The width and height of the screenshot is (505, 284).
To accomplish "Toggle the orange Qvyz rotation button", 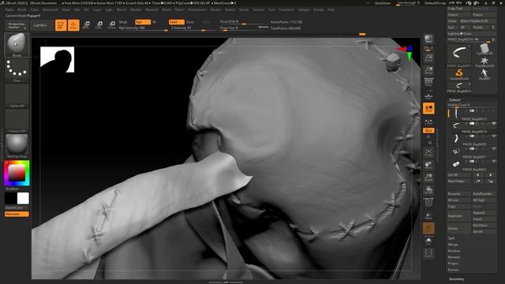I will [428, 130].
